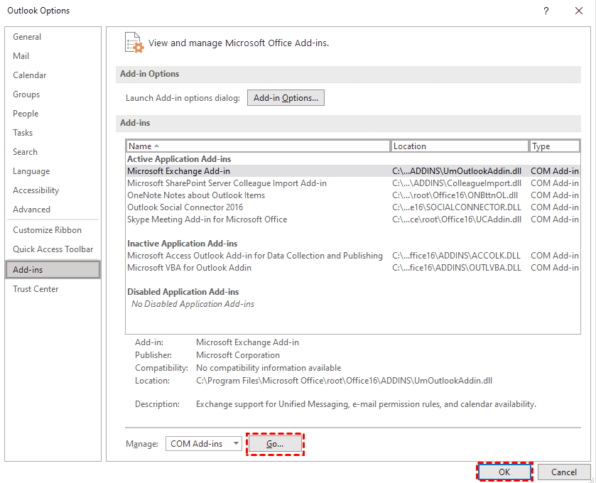
Task: Sort add-ins by Type column header
Action: click(554, 146)
